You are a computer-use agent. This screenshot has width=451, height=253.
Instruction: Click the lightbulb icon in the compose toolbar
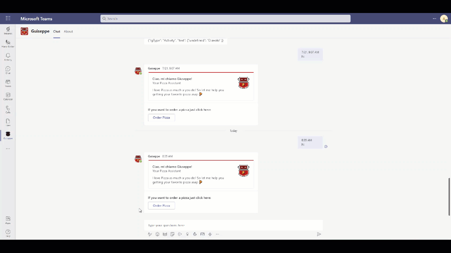187,234
